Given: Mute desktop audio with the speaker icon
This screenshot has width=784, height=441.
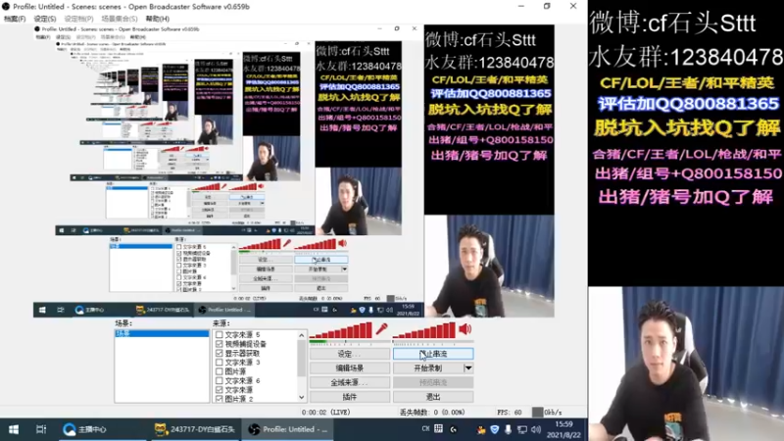Looking at the screenshot, I should click(465, 328).
